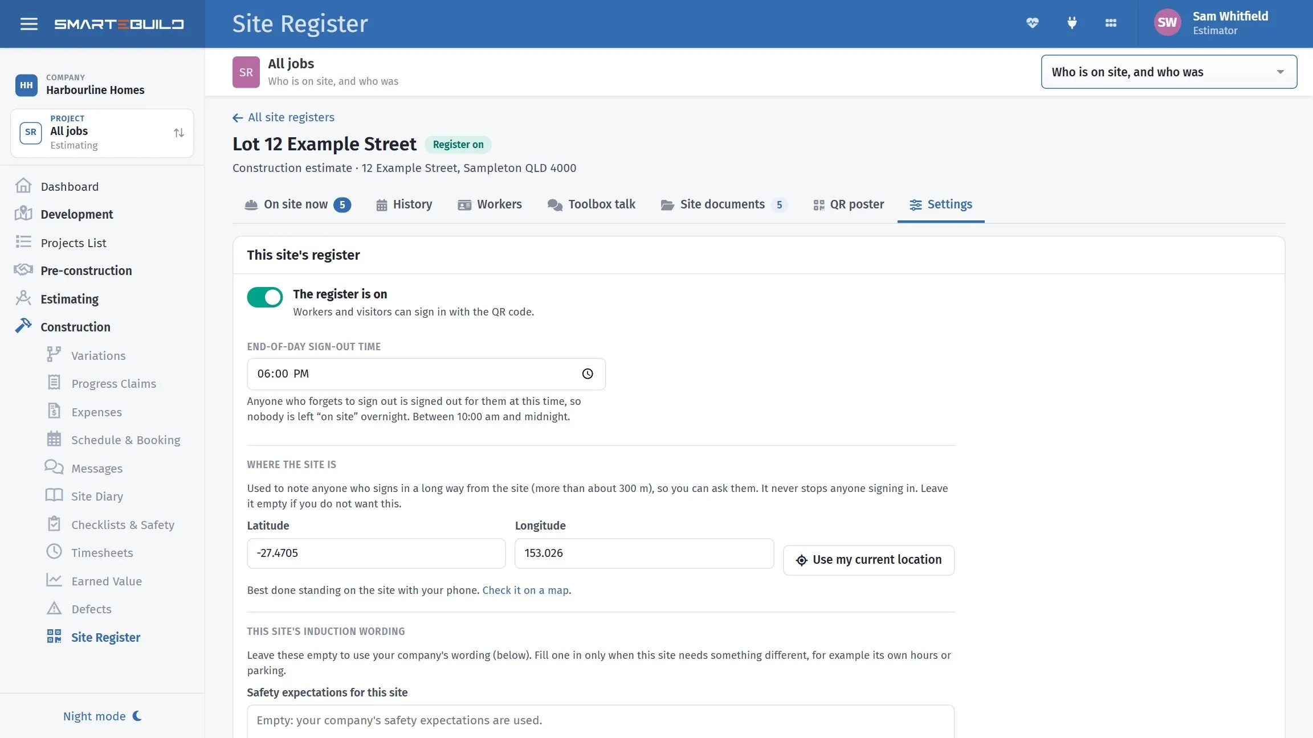This screenshot has height=738, width=1313.
Task: Expand the Construction section
Action: click(x=75, y=327)
